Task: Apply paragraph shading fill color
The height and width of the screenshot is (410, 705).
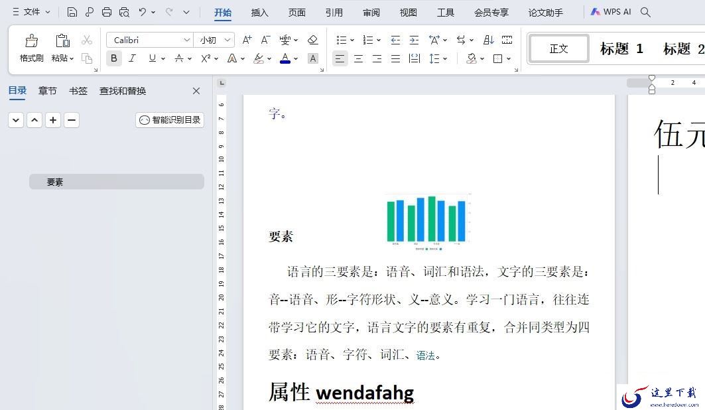Action: tap(471, 58)
